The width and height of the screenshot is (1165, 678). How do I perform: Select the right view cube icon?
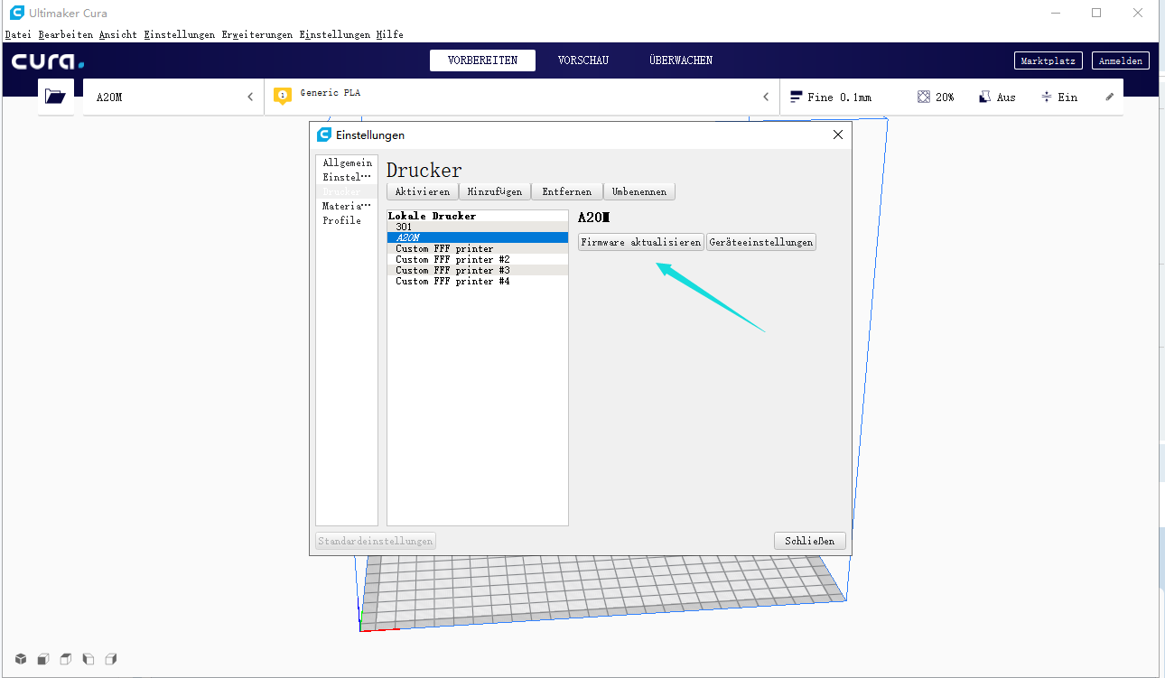[x=110, y=659]
